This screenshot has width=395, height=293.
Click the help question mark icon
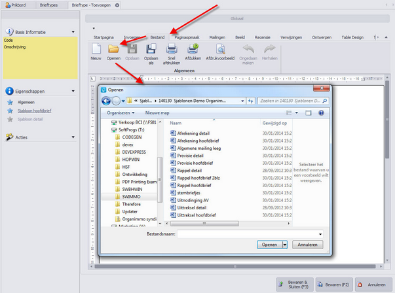[x=321, y=112]
